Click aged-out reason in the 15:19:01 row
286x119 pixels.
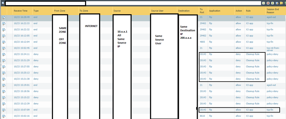pos(271,85)
